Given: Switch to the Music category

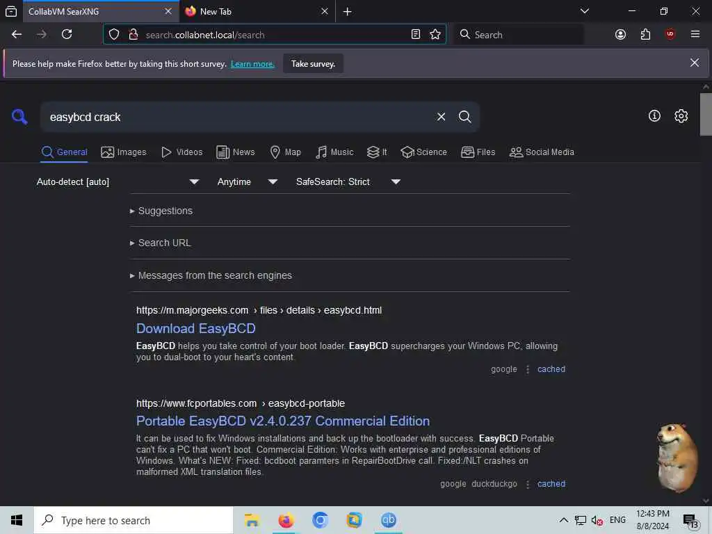Looking at the screenshot, I should pos(334,152).
